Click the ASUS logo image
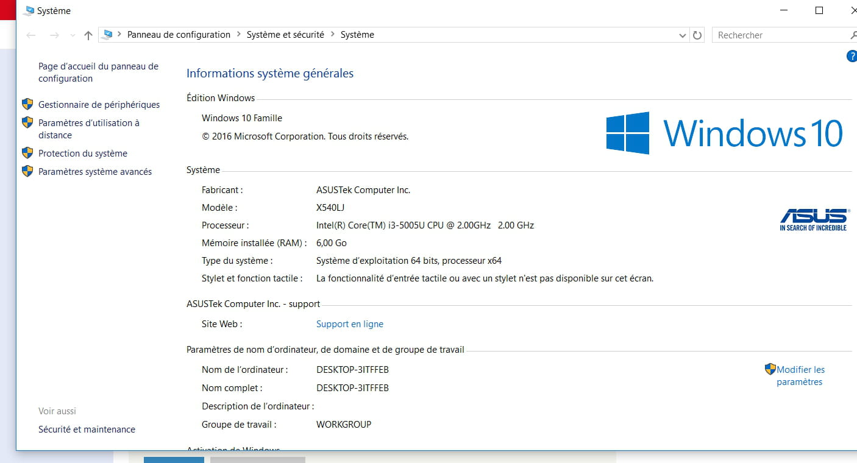The height and width of the screenshot is (463, 857). pyautogui.click(x=815, y=219)
